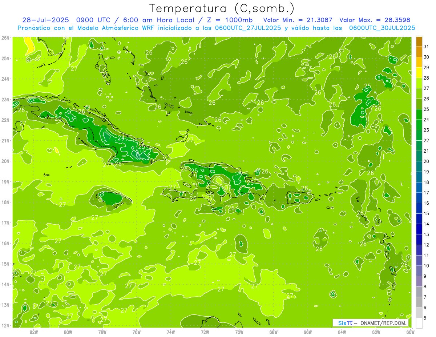Screen dimensions: 436x337
Task: Click the 'Valor Min. = 21.3087' value
Action: [298, 20]
